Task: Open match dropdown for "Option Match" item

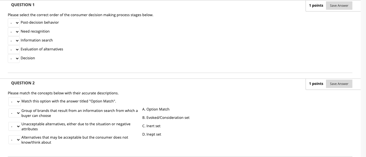Action: click(14, 101)
